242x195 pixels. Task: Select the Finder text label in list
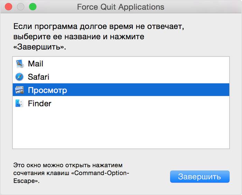coord(39,103)
